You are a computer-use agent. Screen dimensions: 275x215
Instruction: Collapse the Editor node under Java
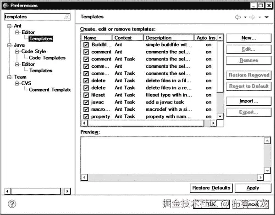[17, 64]
